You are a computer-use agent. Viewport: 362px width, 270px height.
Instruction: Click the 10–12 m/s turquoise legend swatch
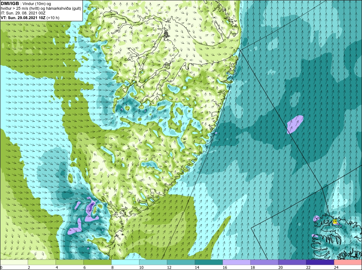[x=153, y=262]
